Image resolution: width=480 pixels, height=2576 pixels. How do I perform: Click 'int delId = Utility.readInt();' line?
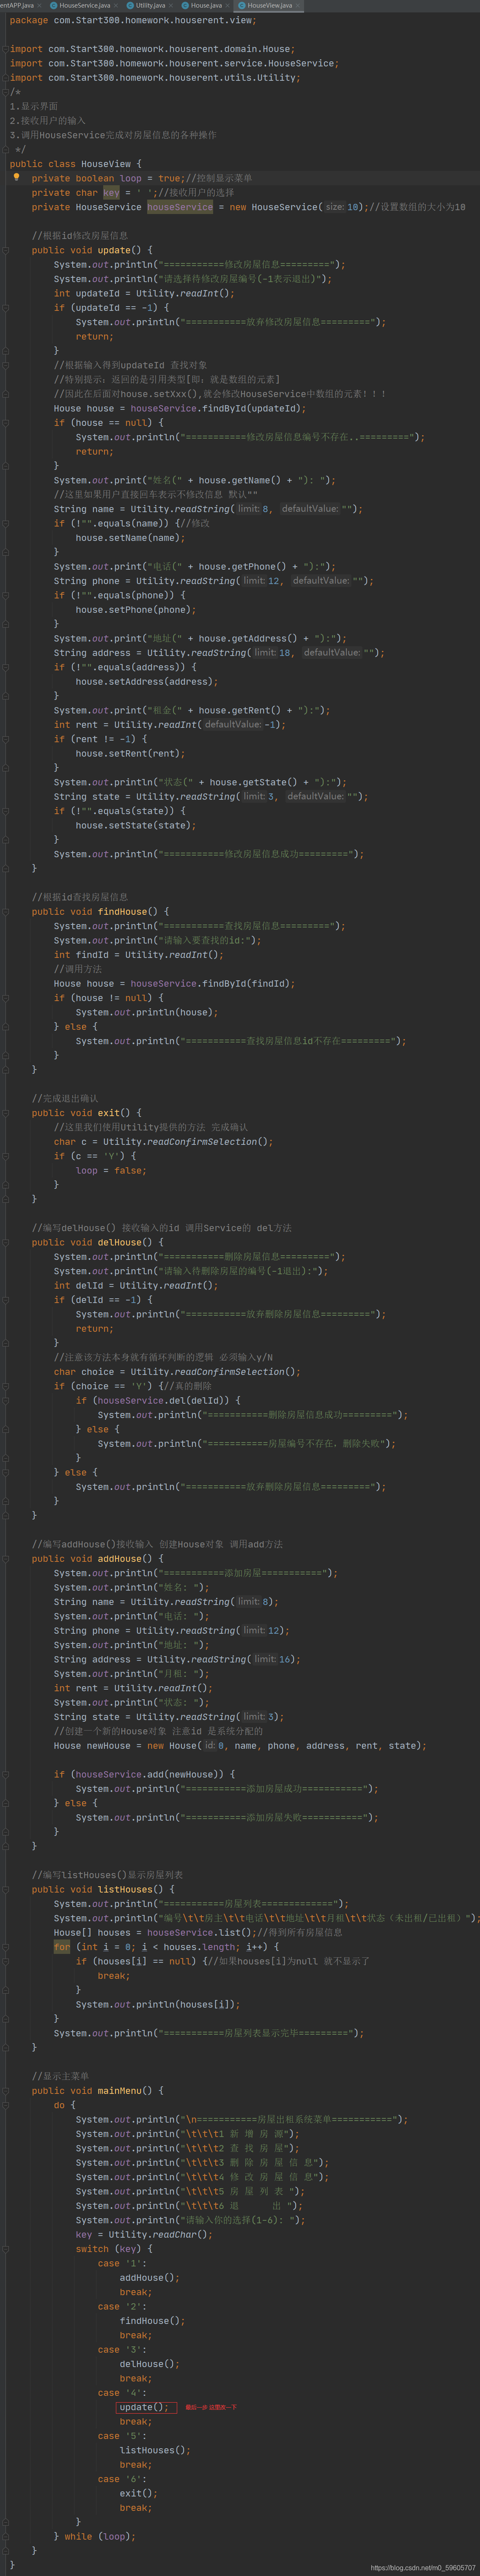136,1286
